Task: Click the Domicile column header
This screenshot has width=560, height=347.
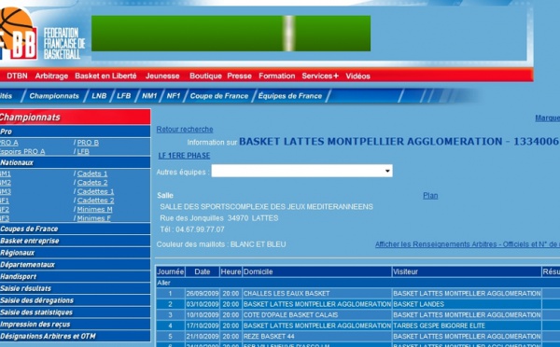Action: pos(316,271)
